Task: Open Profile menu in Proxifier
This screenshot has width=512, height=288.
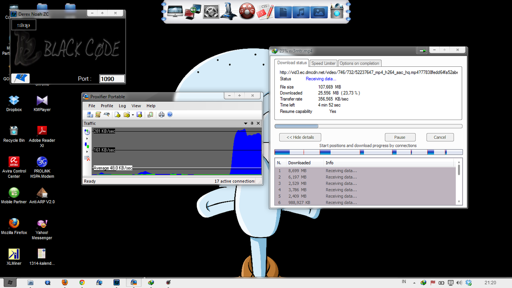Action: [x=107, y=106]
